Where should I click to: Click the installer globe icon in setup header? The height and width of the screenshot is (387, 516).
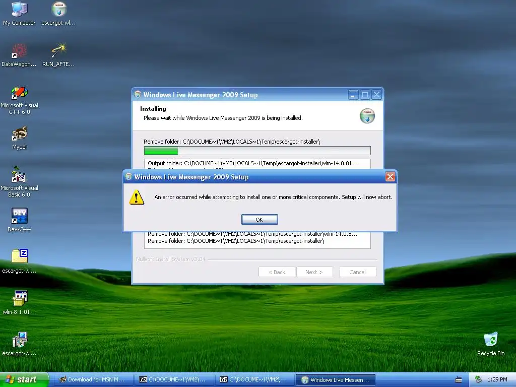367,116
